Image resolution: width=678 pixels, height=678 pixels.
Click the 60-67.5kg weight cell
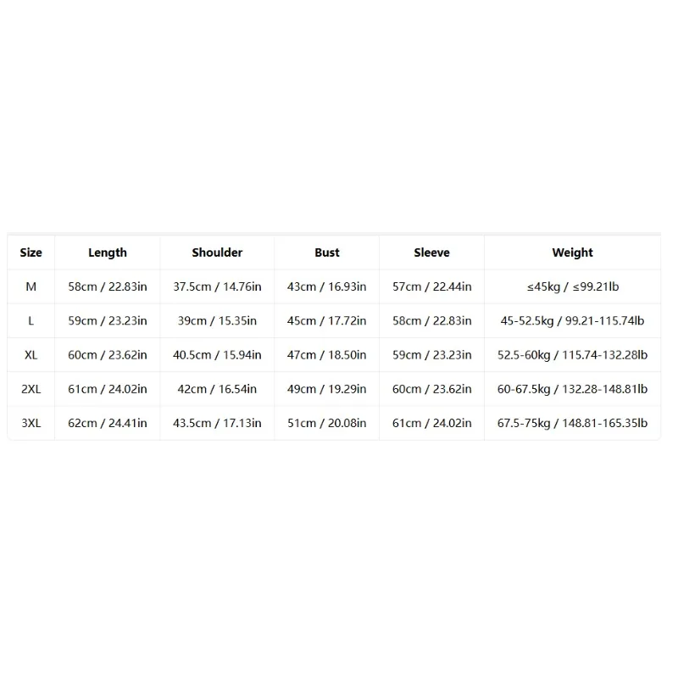[x=573, y=389]
